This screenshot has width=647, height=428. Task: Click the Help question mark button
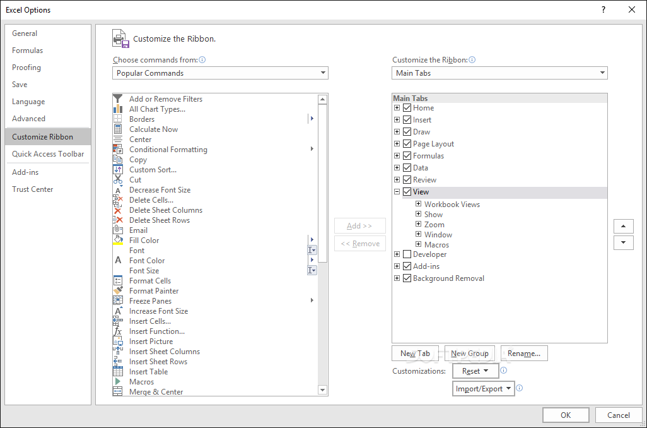pos(603,9)
